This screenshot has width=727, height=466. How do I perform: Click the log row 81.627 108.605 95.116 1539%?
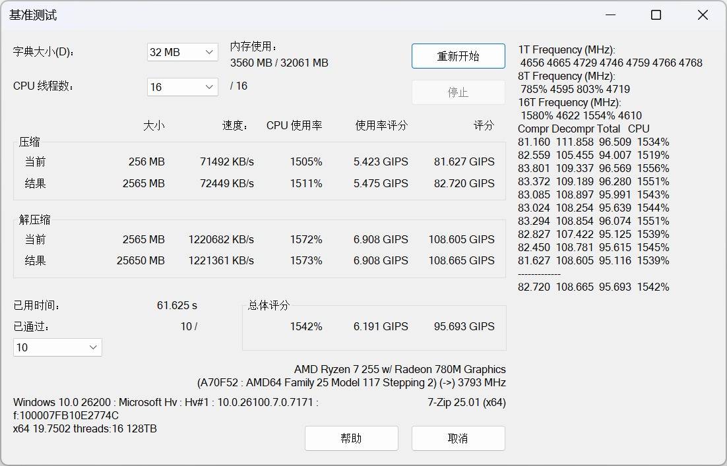click(594, 261)
